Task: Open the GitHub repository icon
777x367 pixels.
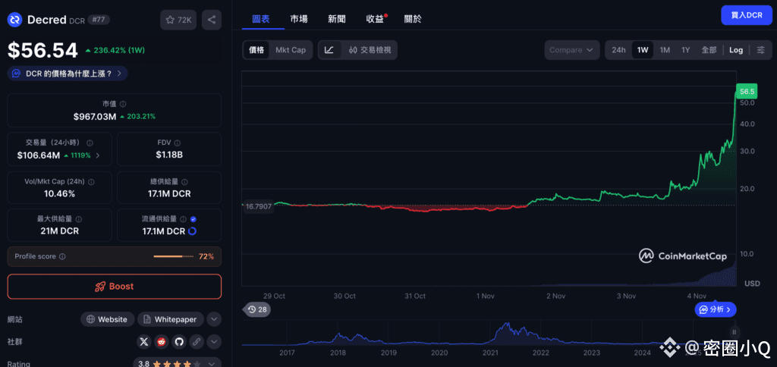Action: (178, 342)
